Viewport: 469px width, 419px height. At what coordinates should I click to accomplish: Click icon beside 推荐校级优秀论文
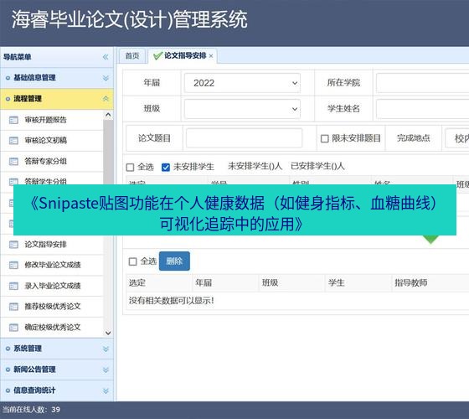coord(13,307)
